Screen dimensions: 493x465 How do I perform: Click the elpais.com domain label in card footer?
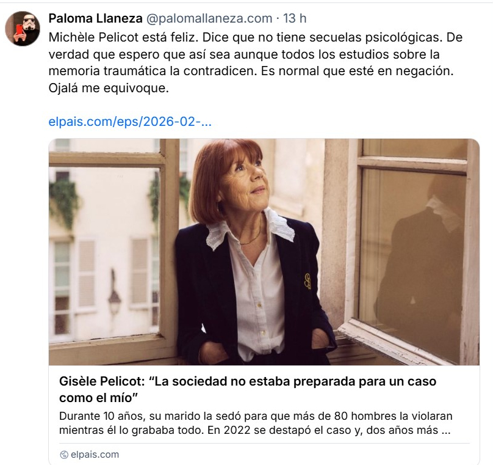95,455
